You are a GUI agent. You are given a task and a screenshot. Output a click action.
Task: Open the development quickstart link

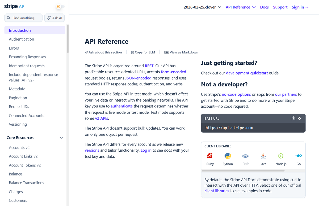247,73
